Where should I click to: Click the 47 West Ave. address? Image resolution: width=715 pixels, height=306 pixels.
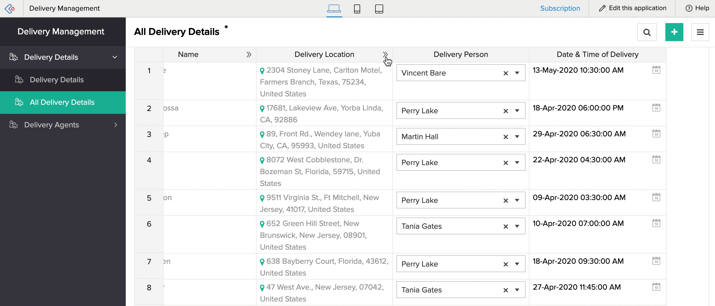point(322,293)
